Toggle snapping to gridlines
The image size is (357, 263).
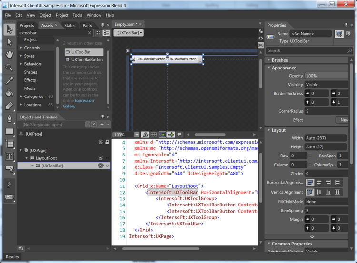click(x=162, y=135)
